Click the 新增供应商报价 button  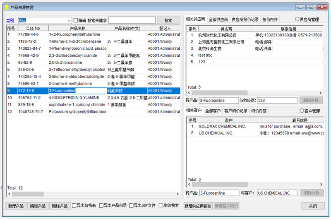[x=198, y=206]
